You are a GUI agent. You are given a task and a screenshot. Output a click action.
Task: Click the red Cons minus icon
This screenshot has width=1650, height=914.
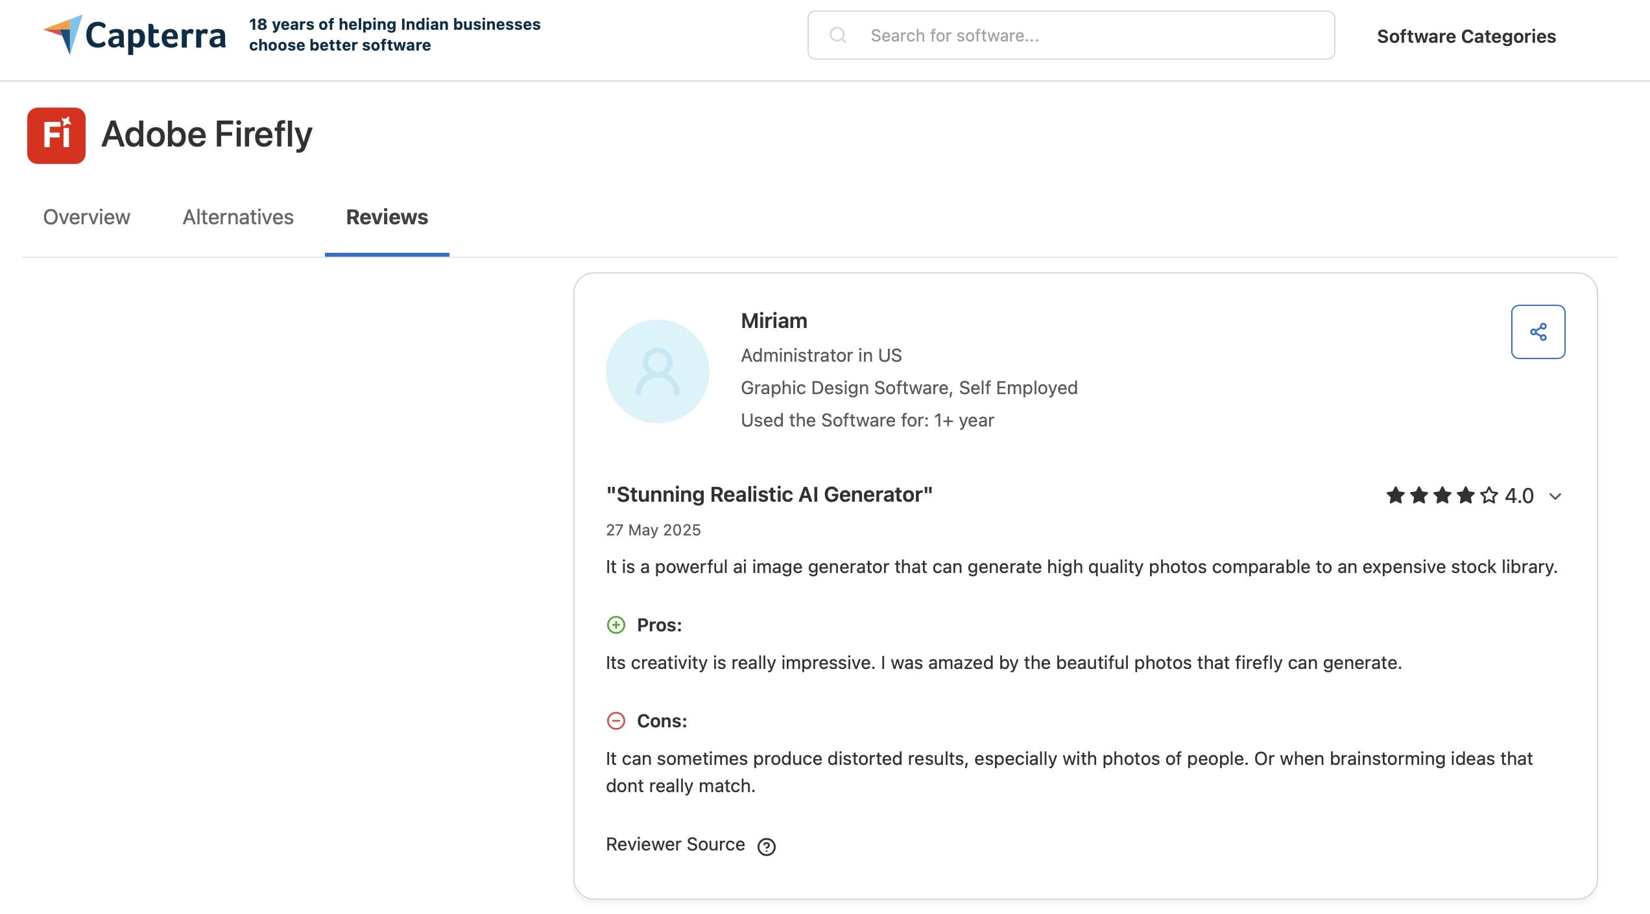[616, 721]
